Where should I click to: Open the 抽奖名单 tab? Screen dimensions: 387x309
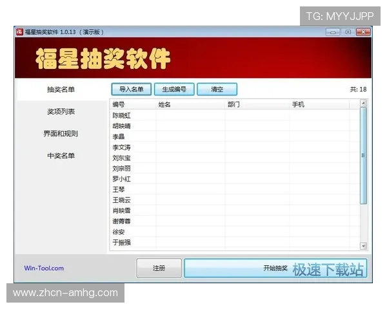point(61,89)
